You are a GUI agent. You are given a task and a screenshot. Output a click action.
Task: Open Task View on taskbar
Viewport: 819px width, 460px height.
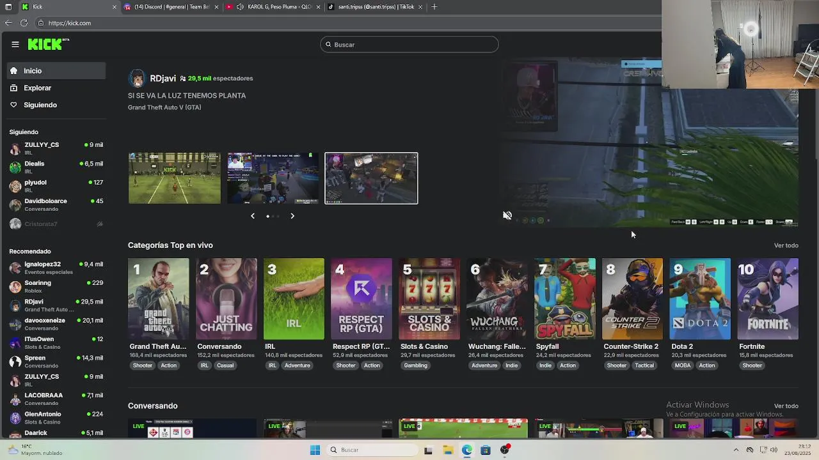(428, 450)
